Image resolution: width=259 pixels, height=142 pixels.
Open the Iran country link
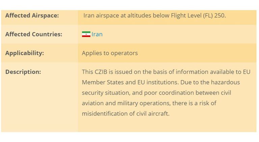[97, 34]
